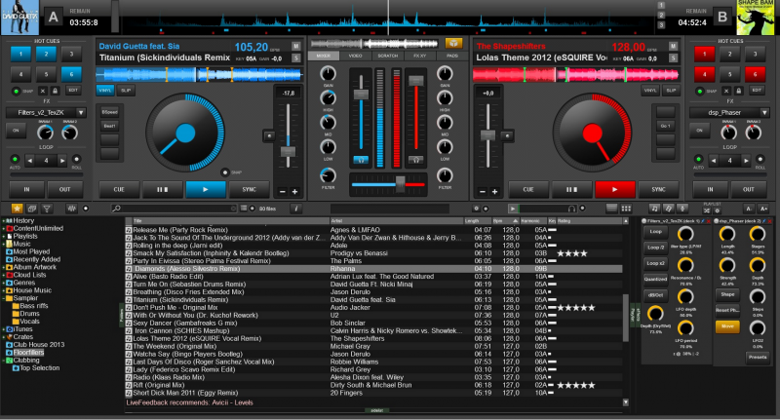Set loop IN point on deck A

click(x=26, y=189)
